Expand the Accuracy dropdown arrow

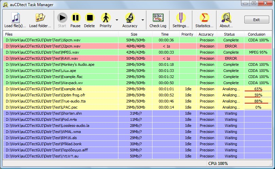pyautogui.click(x=143, y=20)
